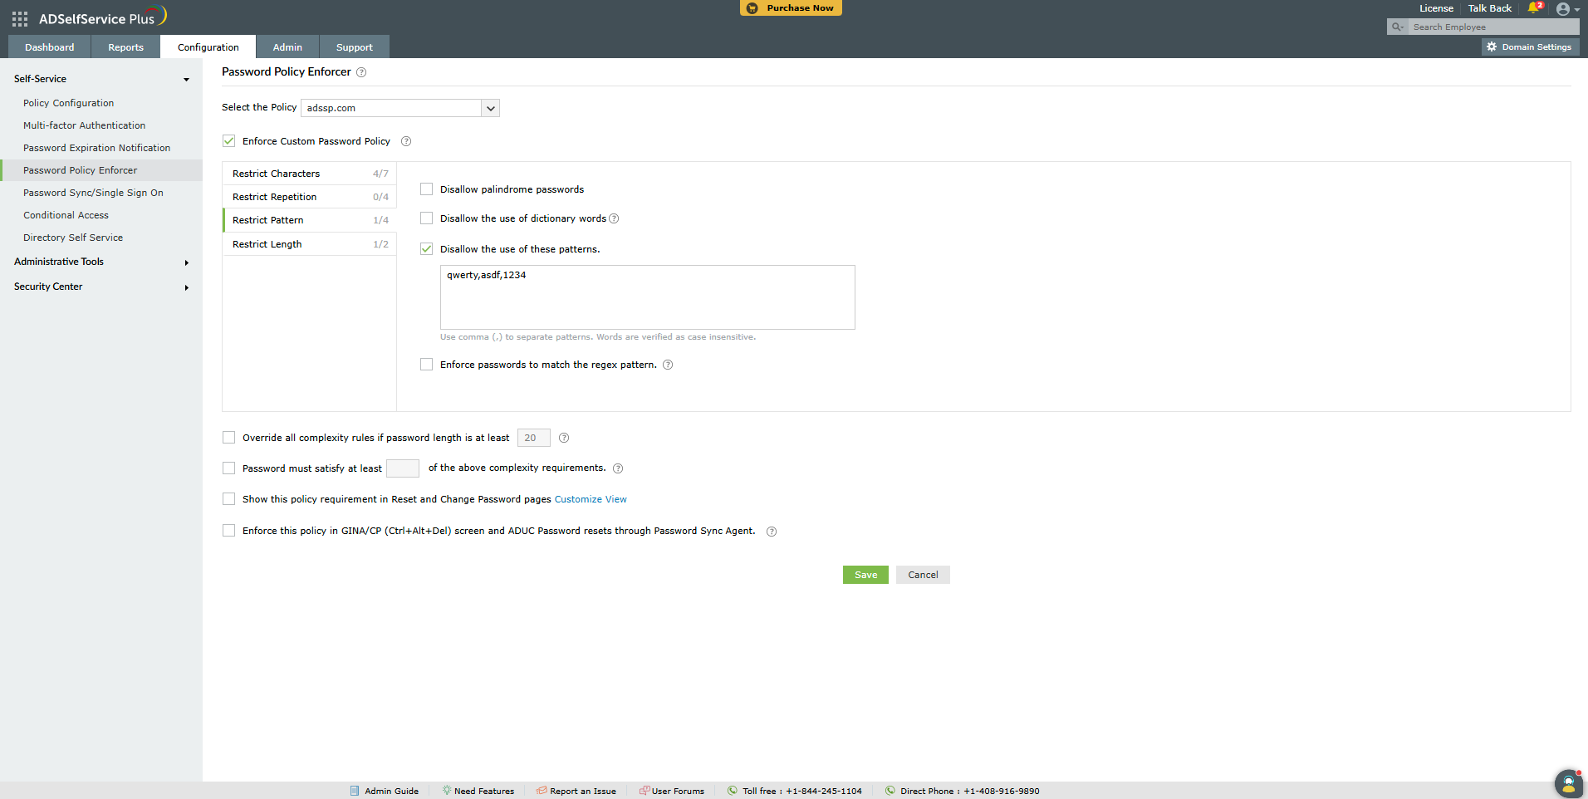This screenshot has width=1588, height=799.
Task: Uncheck Disallow the use of these patterns
Action: point(427,249)
